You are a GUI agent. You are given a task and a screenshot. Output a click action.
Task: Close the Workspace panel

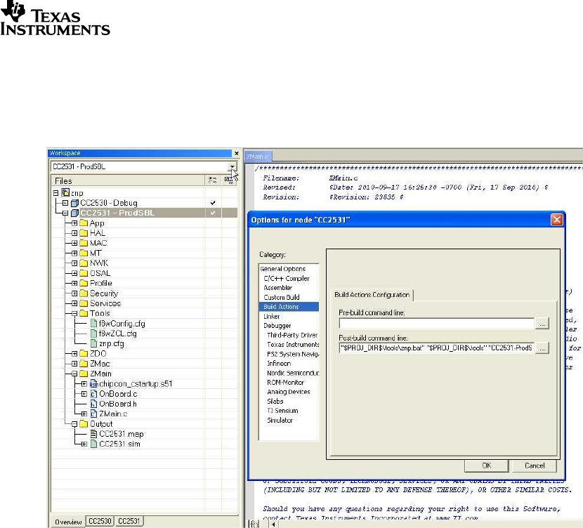tap(236, 153)
